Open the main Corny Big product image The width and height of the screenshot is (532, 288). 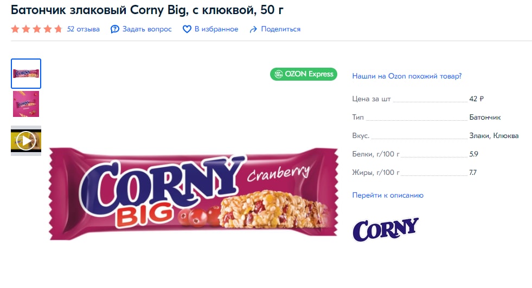click(194, 194)
